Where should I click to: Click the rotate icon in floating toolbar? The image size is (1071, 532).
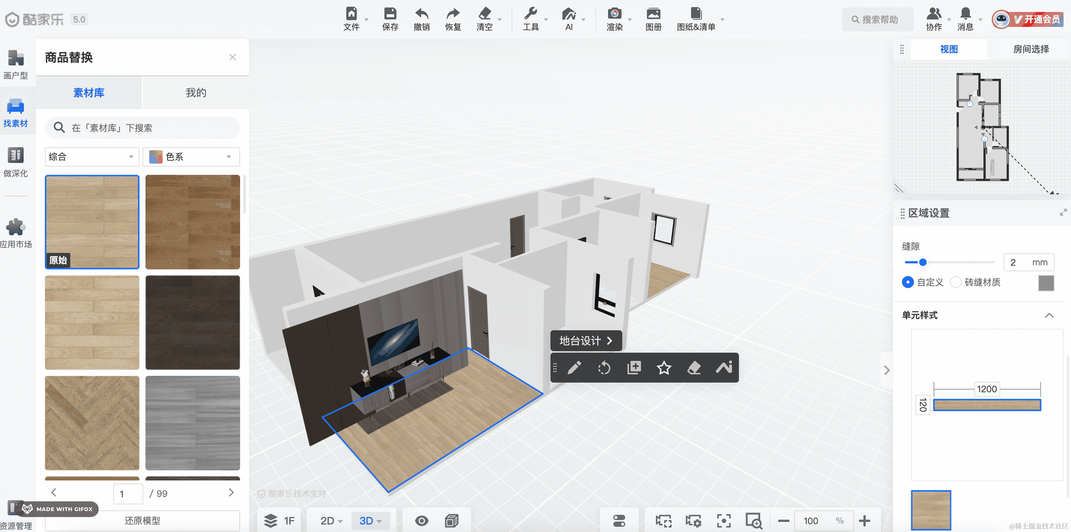coord(604,368)
